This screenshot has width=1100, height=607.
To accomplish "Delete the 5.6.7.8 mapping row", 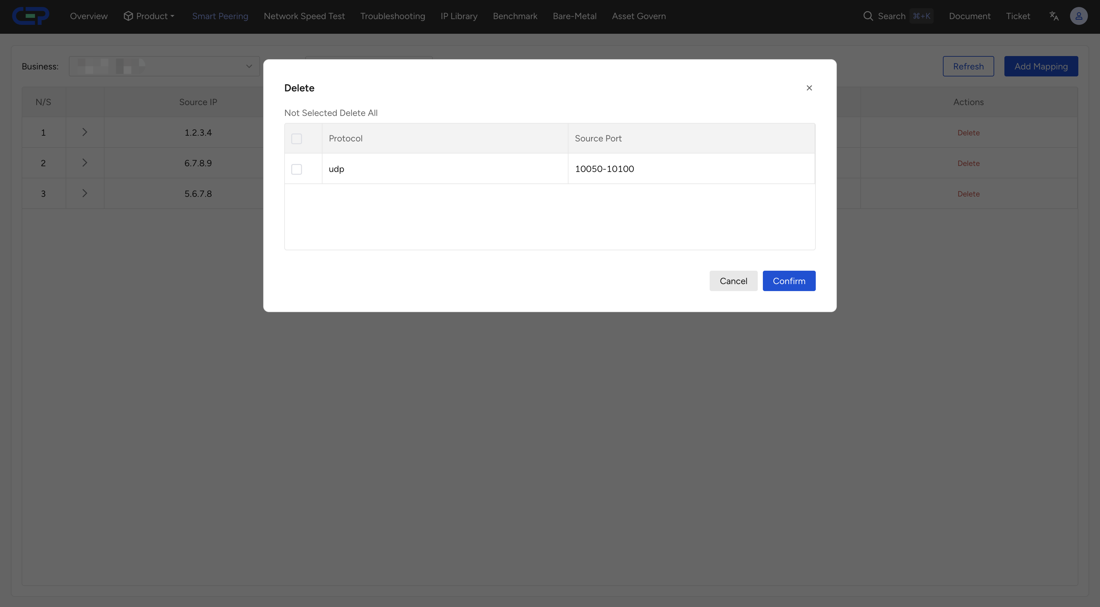I will coord(968,194).
